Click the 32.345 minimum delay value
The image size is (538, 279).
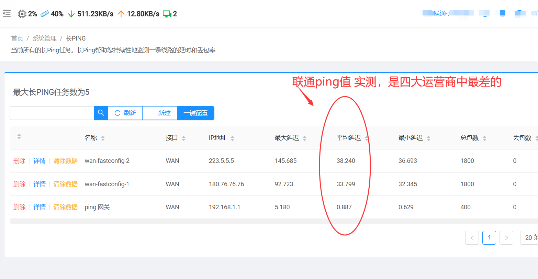click(408, 184)
